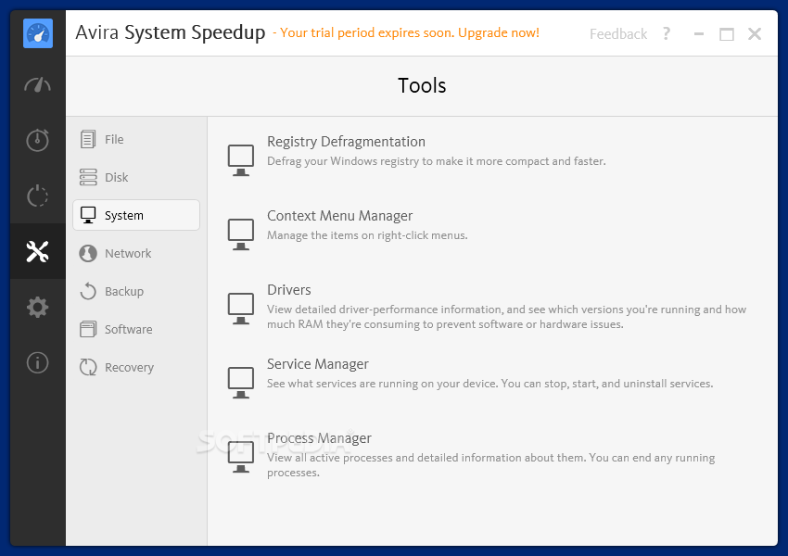The height and width of the screenshot is (556, 788).
Task: Switch to the Network tools tab
Action: coord(136,253)
